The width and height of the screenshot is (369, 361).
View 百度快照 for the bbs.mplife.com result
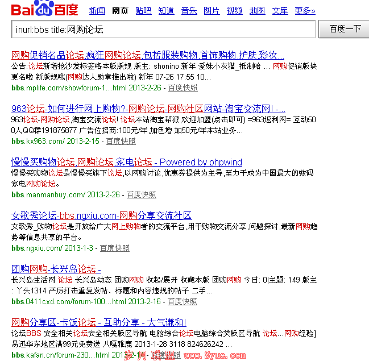[x=183, y=88]
